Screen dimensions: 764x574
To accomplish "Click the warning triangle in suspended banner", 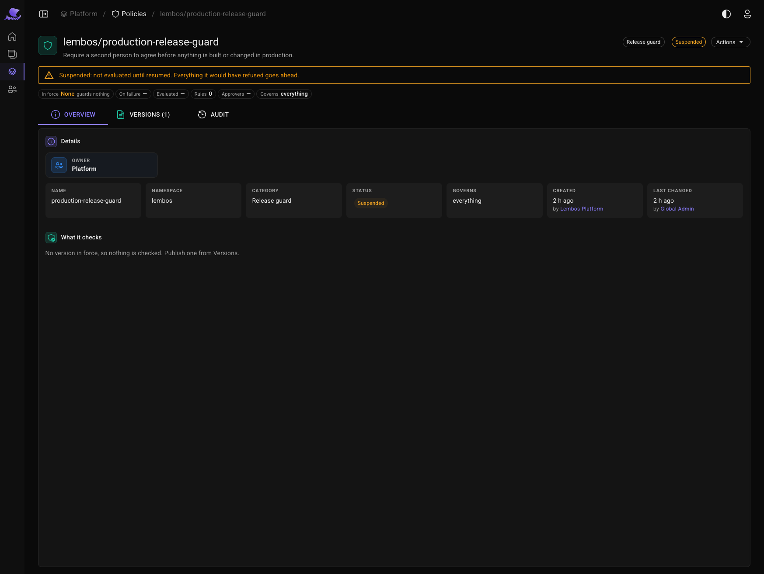I will click(49, 75).
